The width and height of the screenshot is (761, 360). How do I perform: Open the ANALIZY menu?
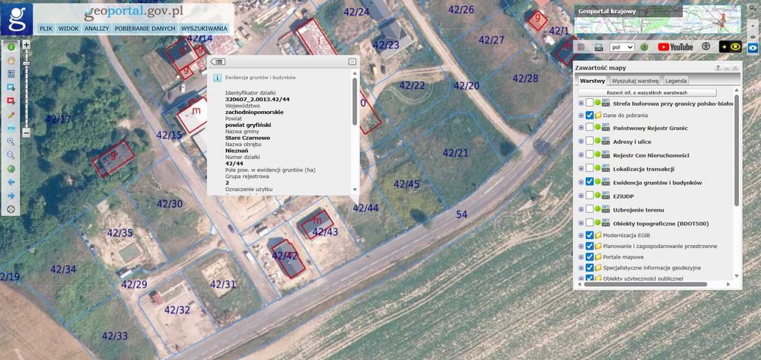coord(97,29)
